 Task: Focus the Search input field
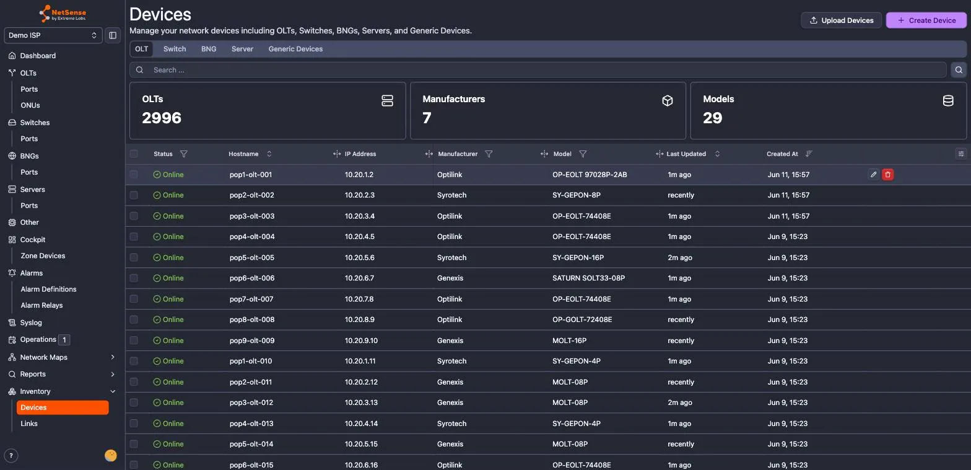(x=538, y=70)
